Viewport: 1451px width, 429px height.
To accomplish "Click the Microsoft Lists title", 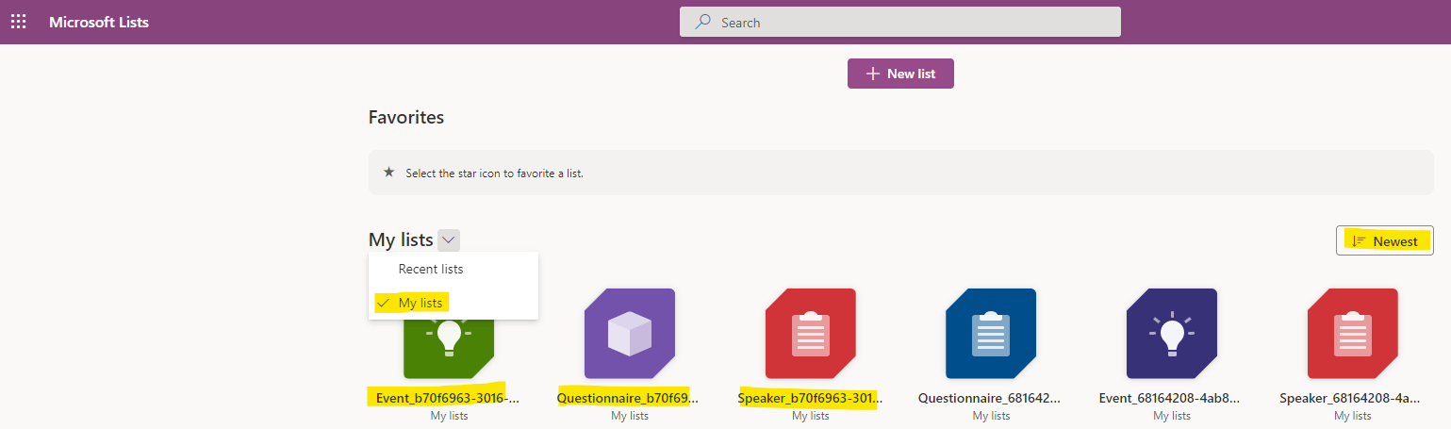I will click(99, 22).
